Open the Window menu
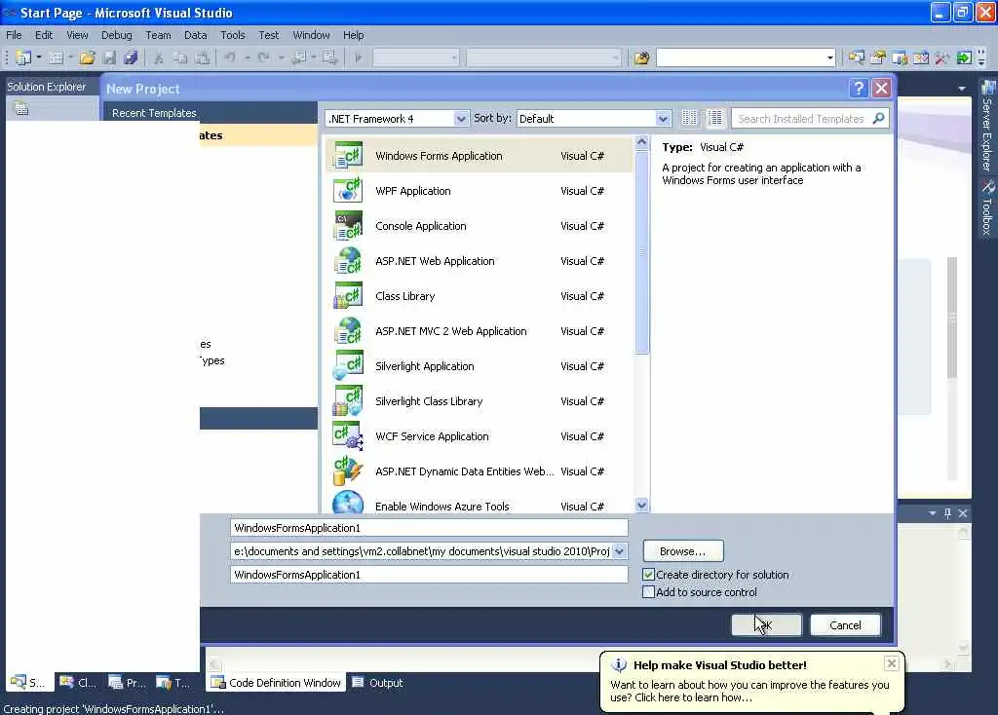This screenshot has height=715, width=998. click(x=311, y=35)
